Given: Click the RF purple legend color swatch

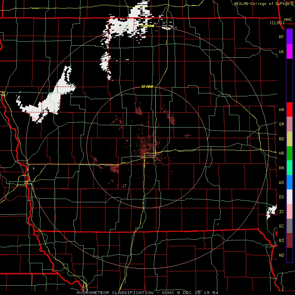Looking at the screenshot, I should coord(289,37).
